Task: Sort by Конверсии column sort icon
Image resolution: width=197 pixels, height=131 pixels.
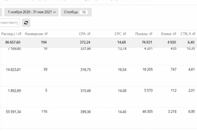Action: click(46, 34)
